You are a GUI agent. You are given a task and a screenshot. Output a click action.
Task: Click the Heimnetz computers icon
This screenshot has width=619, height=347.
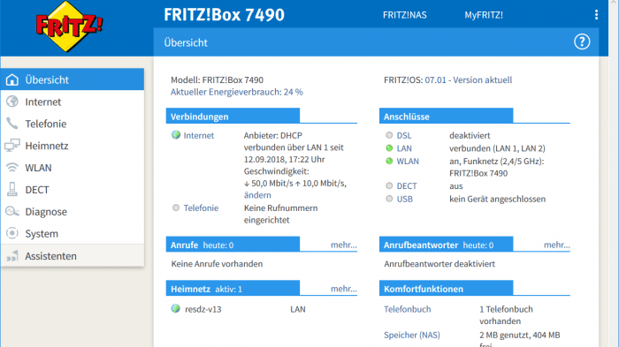point(12,146)
